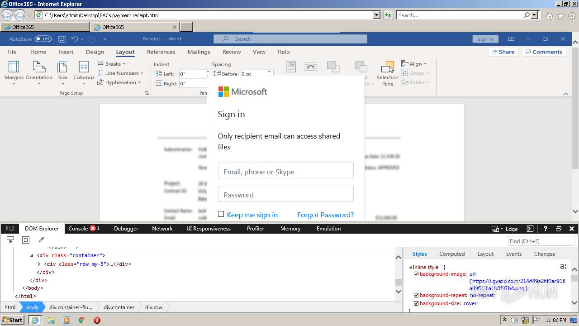Screen dimensions: 579x326
Task: Uncheck the background-repeat style checkbox
Action: (416, 295)
